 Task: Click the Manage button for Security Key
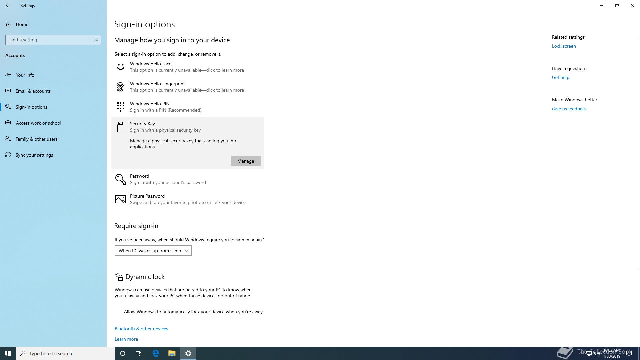pyautogui.click(x=246, y=161)
